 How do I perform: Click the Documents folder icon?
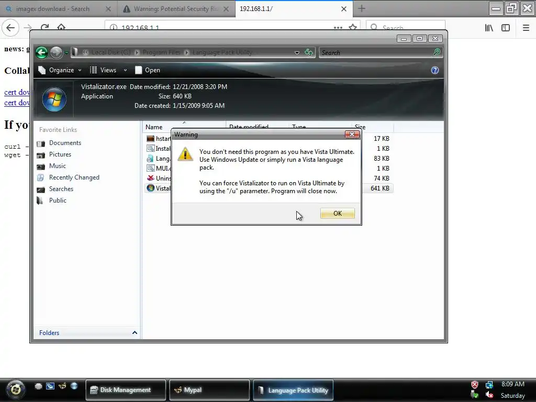click(41, 143)
